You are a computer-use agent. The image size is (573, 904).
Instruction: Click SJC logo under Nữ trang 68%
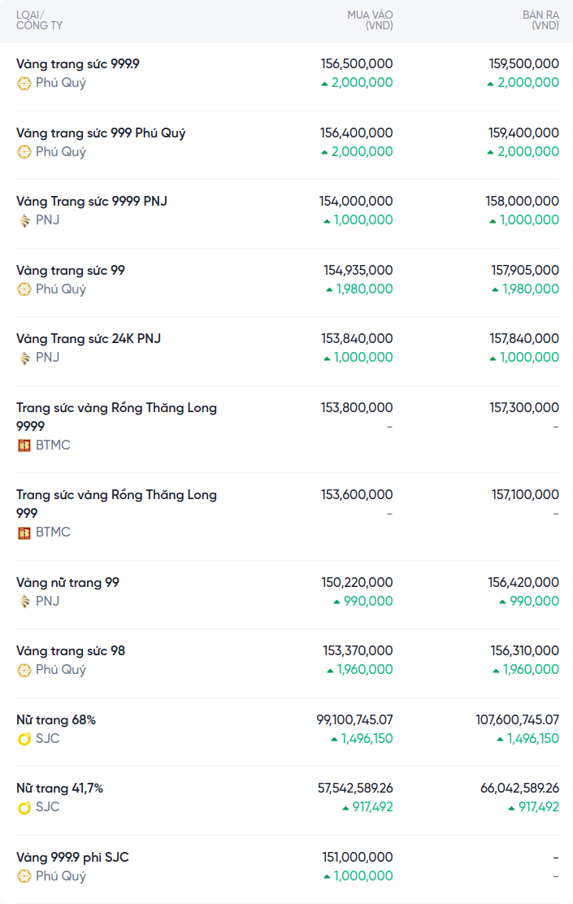[x=24, y=739]
